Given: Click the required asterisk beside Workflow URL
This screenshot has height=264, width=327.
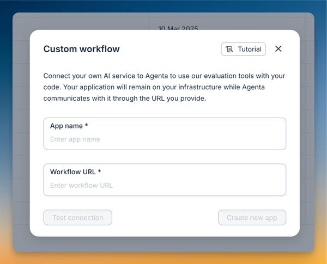Looking at the screenshot, I should coord(99,171).
